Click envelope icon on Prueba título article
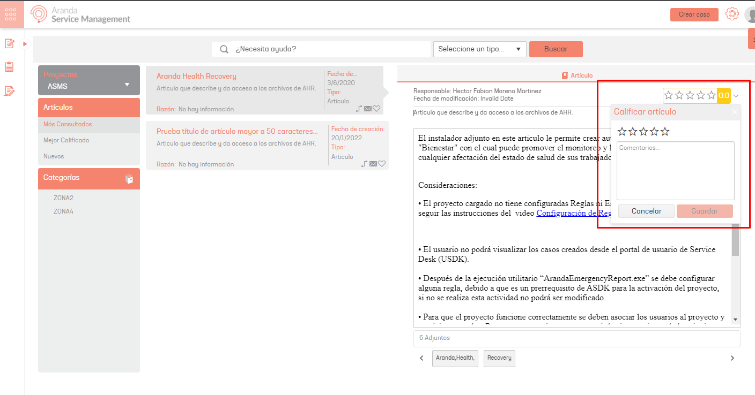 pos(373,164)
